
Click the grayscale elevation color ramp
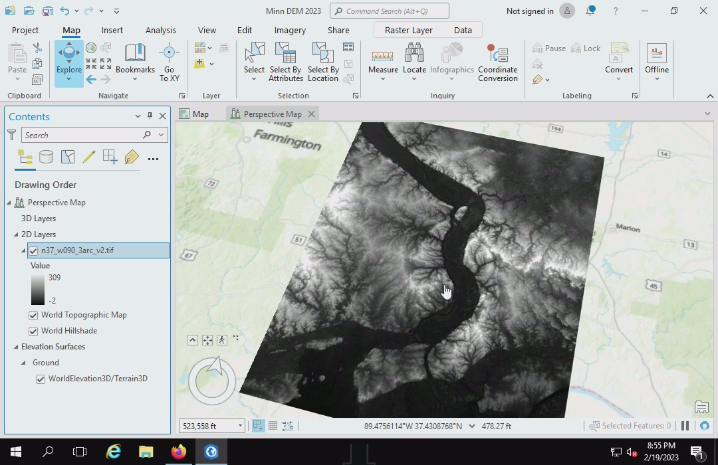(37, 289)
